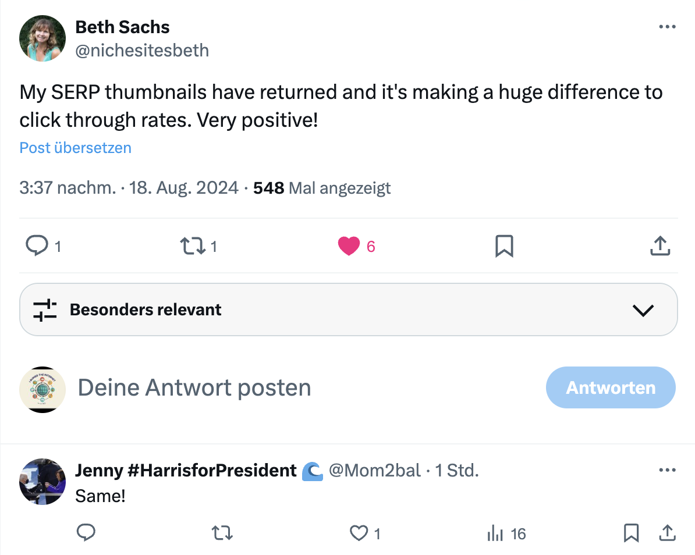The height and width of the screenshot is (555, 695).
Task: Unlike the post by clicking the red heart
Action: click(349, 246)
